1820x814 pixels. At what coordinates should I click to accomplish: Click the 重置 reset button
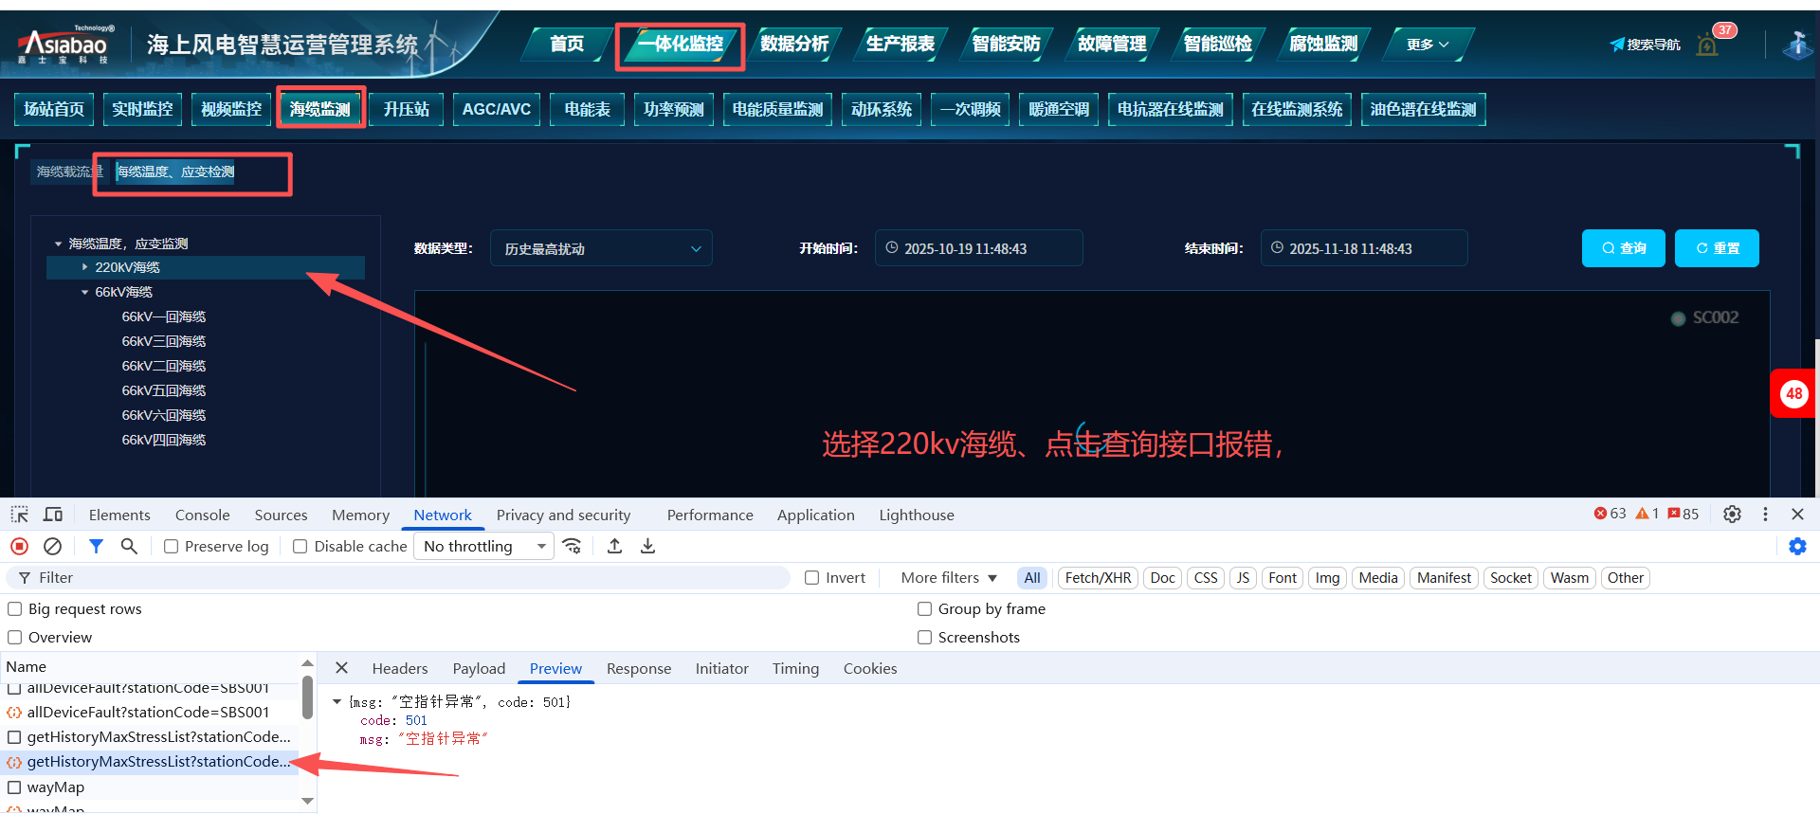(1717, 248)
